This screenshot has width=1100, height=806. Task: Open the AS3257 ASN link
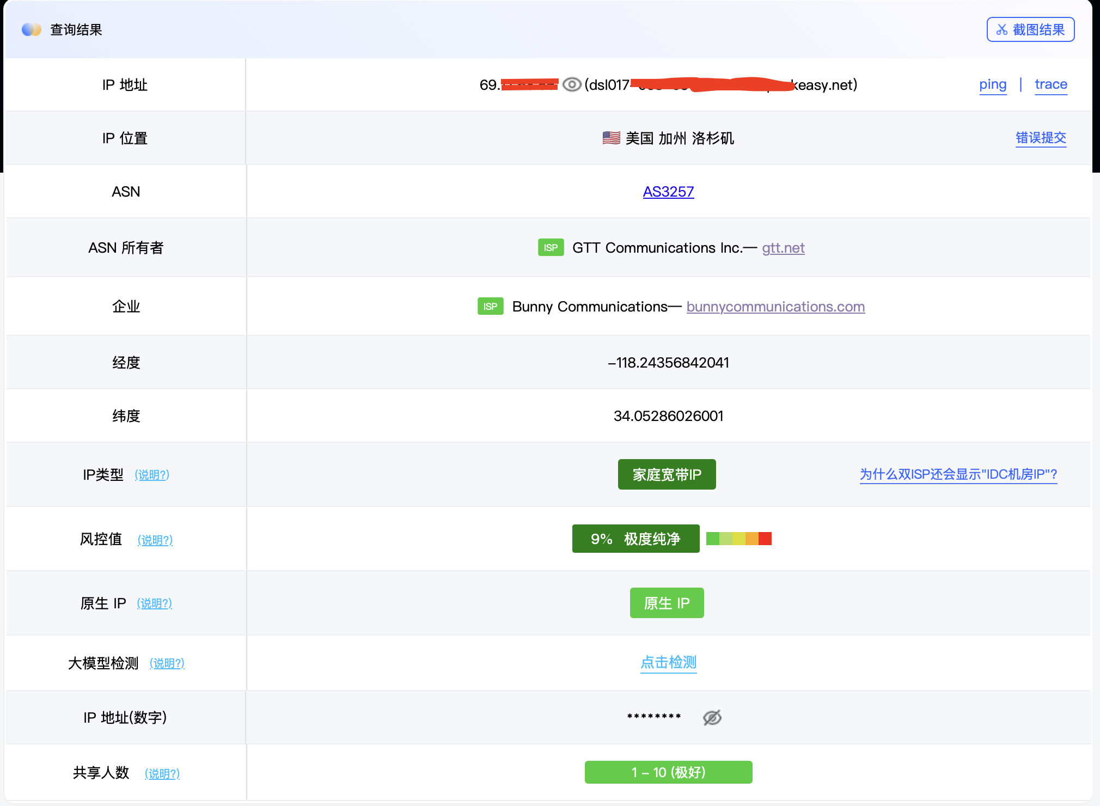(668, 192)
